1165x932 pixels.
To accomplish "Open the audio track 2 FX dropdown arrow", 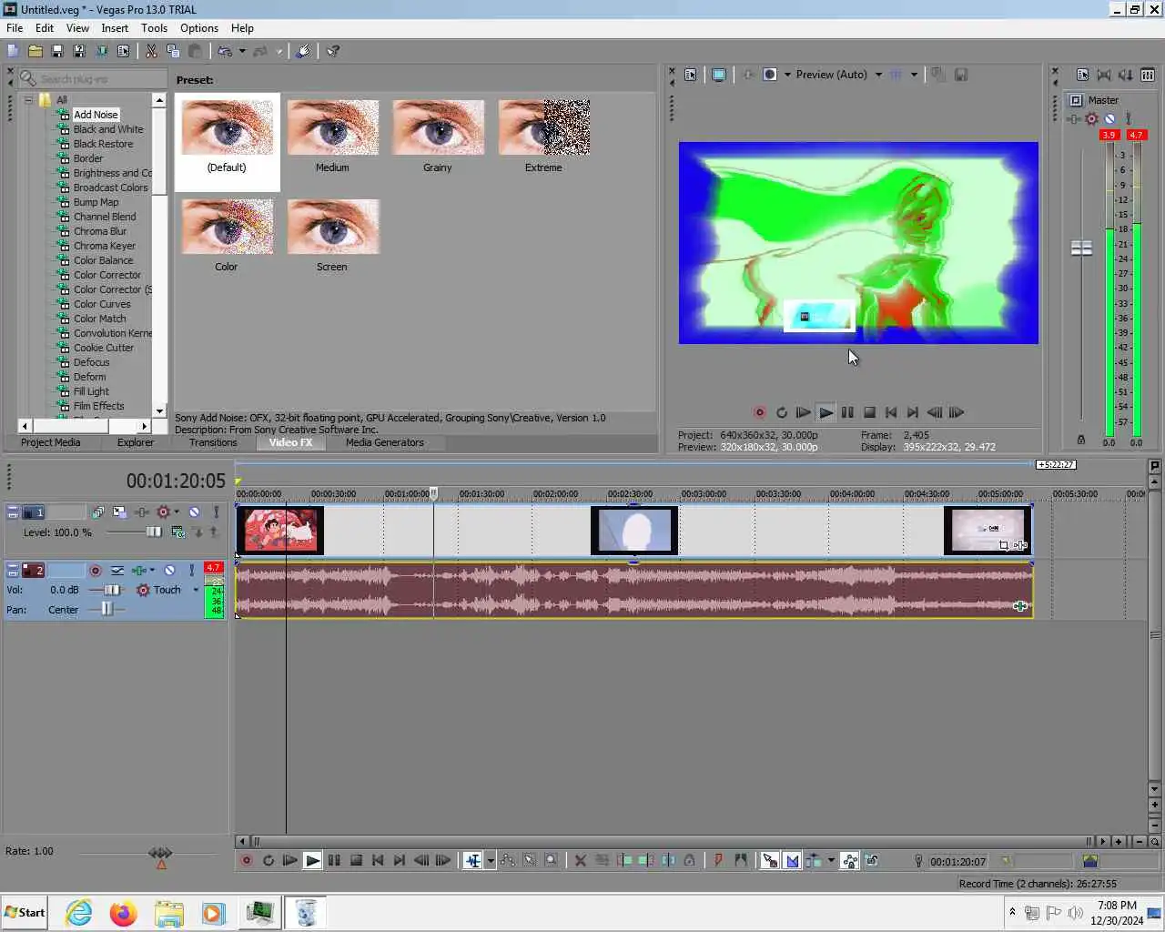I will point(152,571).
